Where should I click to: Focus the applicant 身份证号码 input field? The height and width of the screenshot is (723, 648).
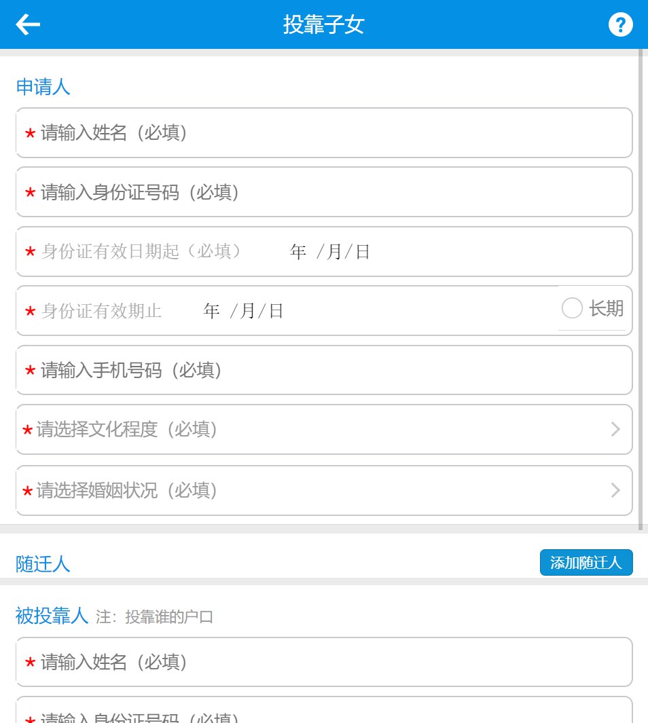pyautogui.click(x=324, y=192)
